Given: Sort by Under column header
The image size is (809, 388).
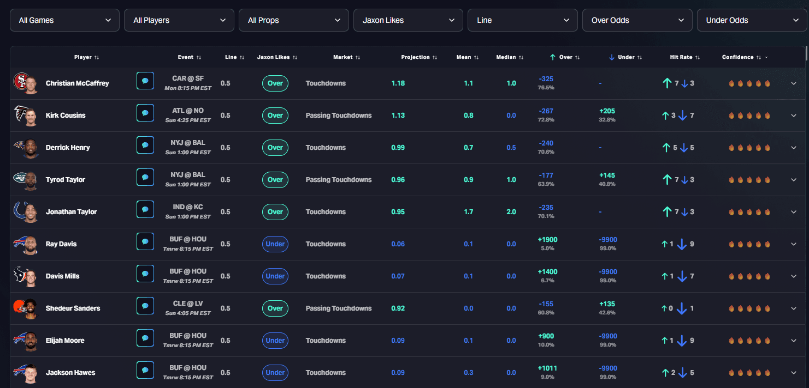Looking at the screenshot, I should tap(625, 57).
